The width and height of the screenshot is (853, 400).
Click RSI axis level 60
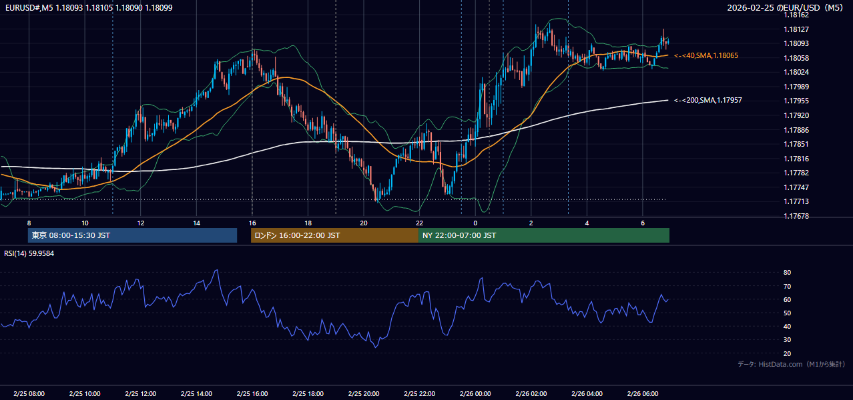pyautogui.click(x=787, y=299)
